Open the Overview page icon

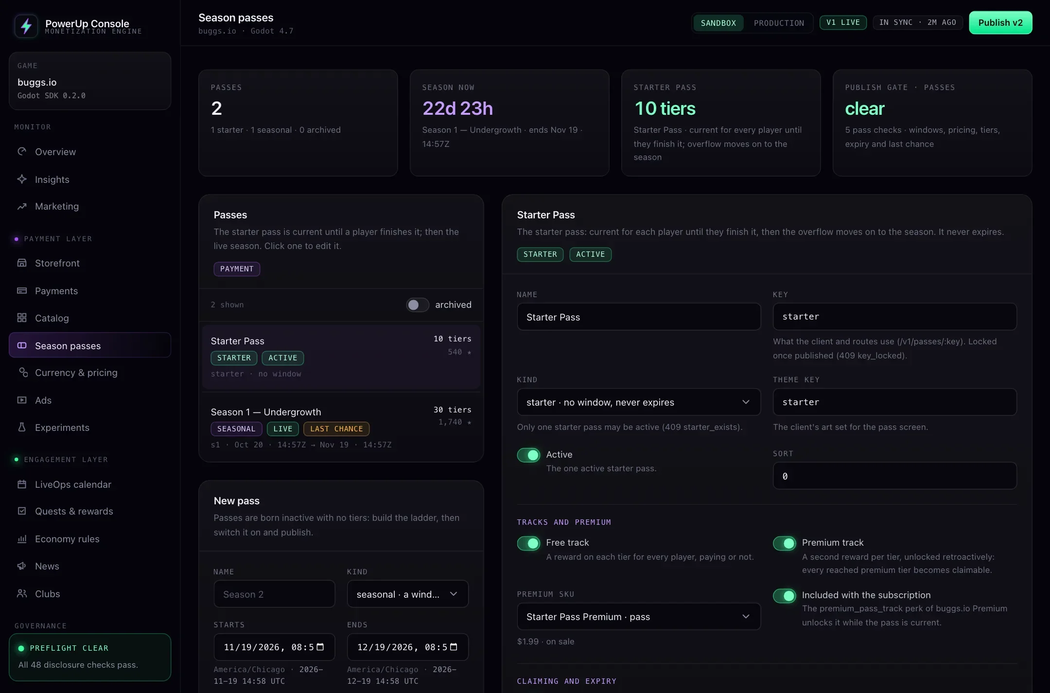pyautogui.click(x=22, y=151)
